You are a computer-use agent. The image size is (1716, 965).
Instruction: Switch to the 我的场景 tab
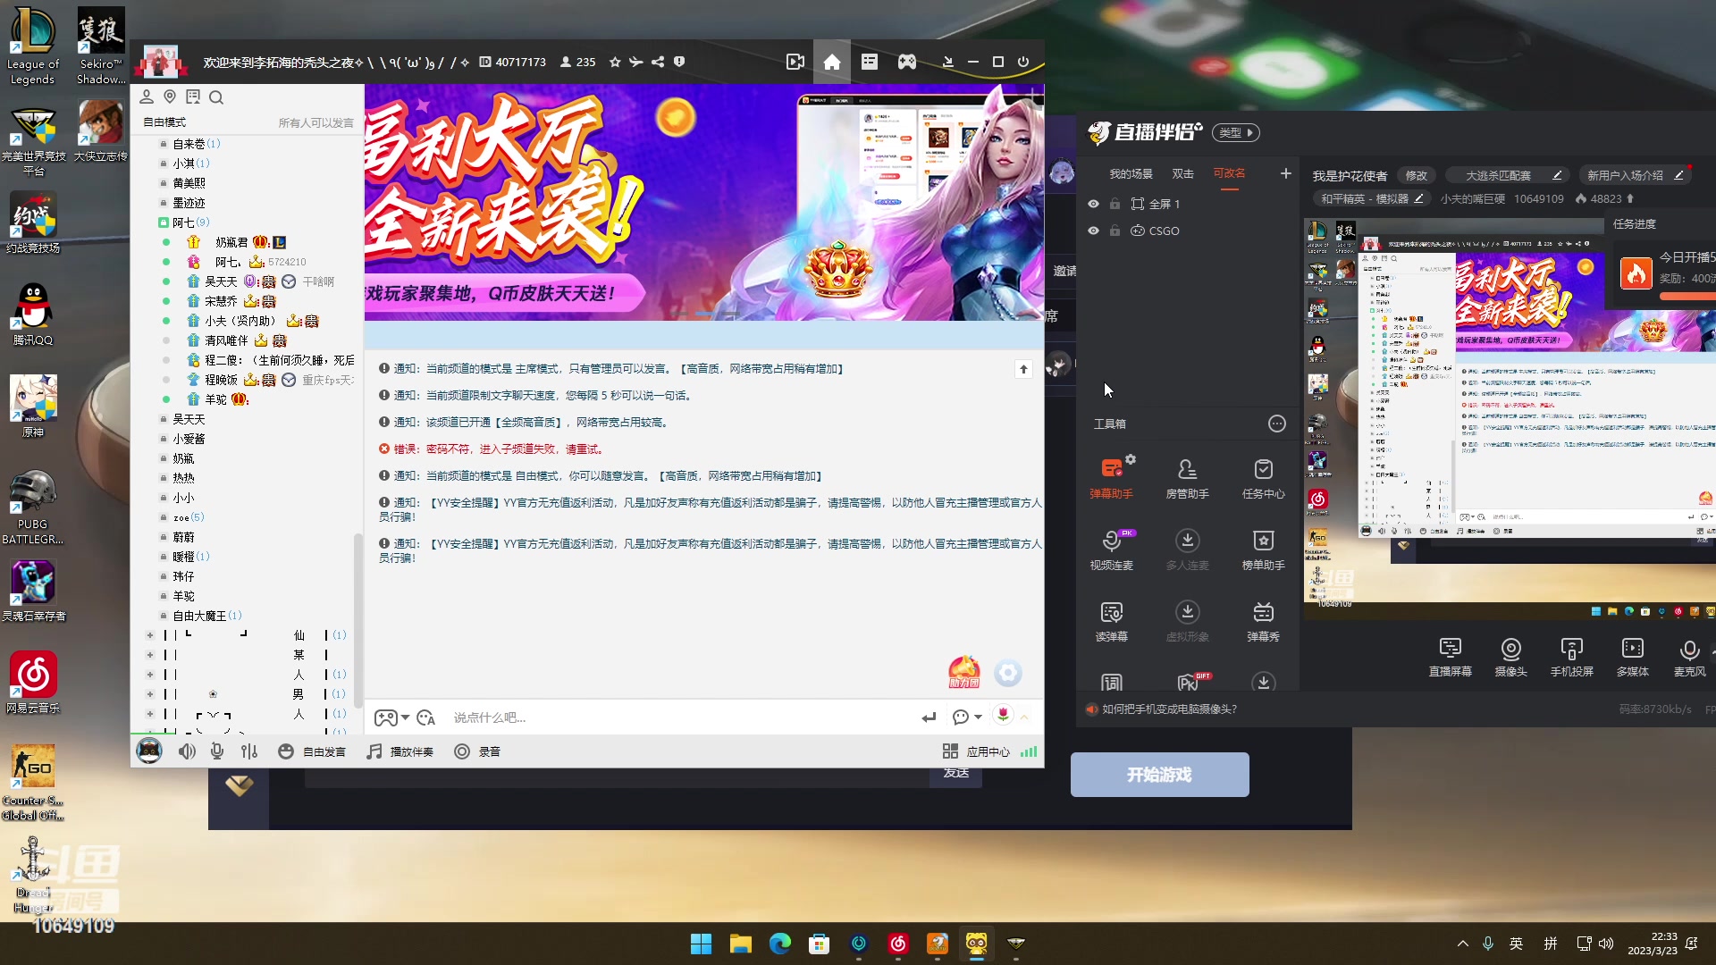pyautogui.click(x=1131, y=173)
